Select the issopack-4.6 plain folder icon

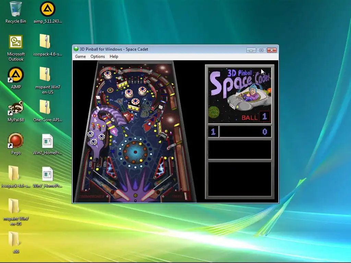pyautogui.click(x=15, y=177)
